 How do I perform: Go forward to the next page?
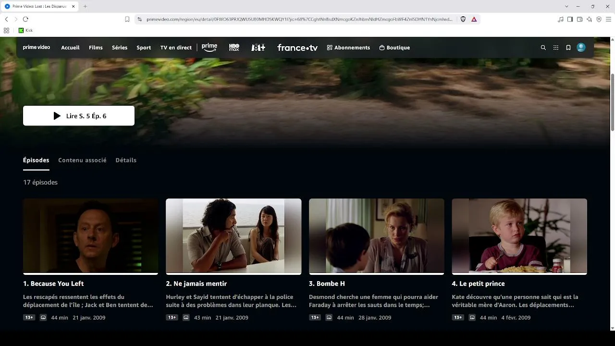[16, 19]
